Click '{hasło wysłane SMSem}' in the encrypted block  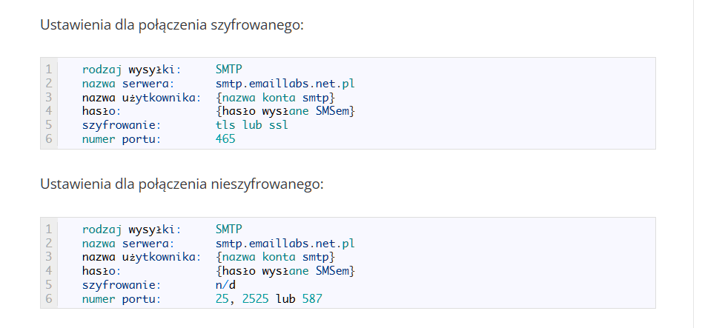(285, 111)
